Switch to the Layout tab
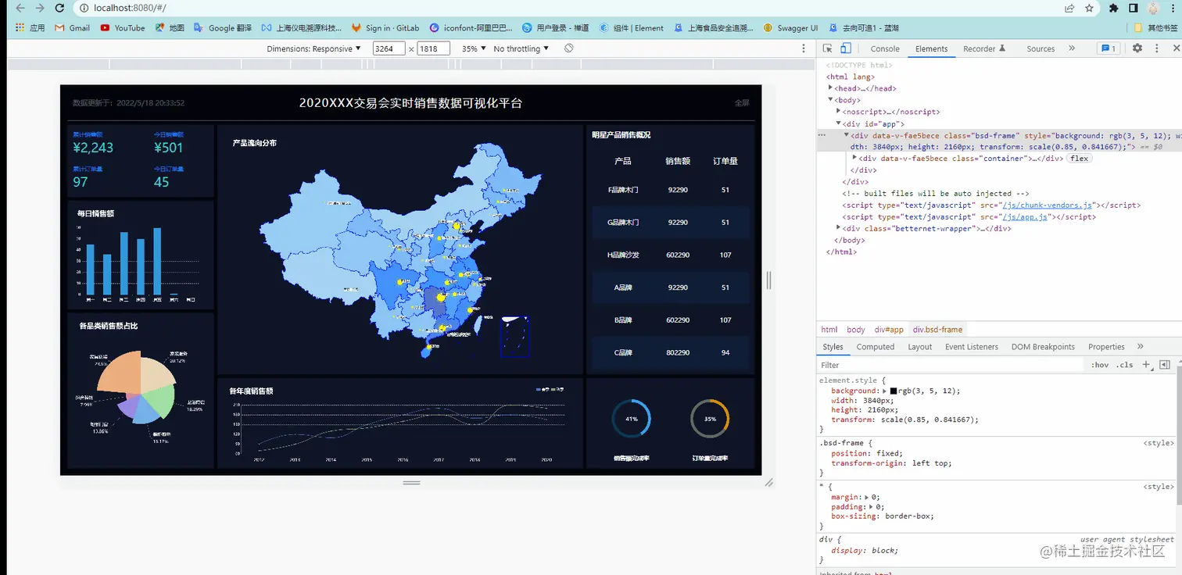This screenshot has height=575, width=1182. click(919, 347)
